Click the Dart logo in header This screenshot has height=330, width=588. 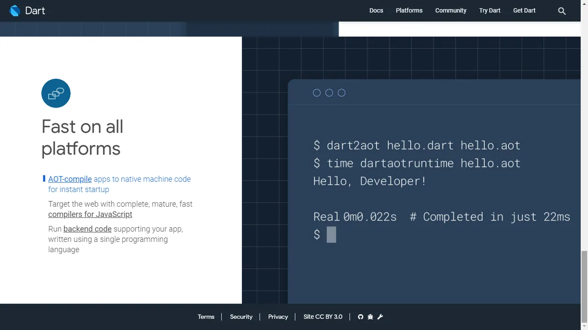(27, 11)
